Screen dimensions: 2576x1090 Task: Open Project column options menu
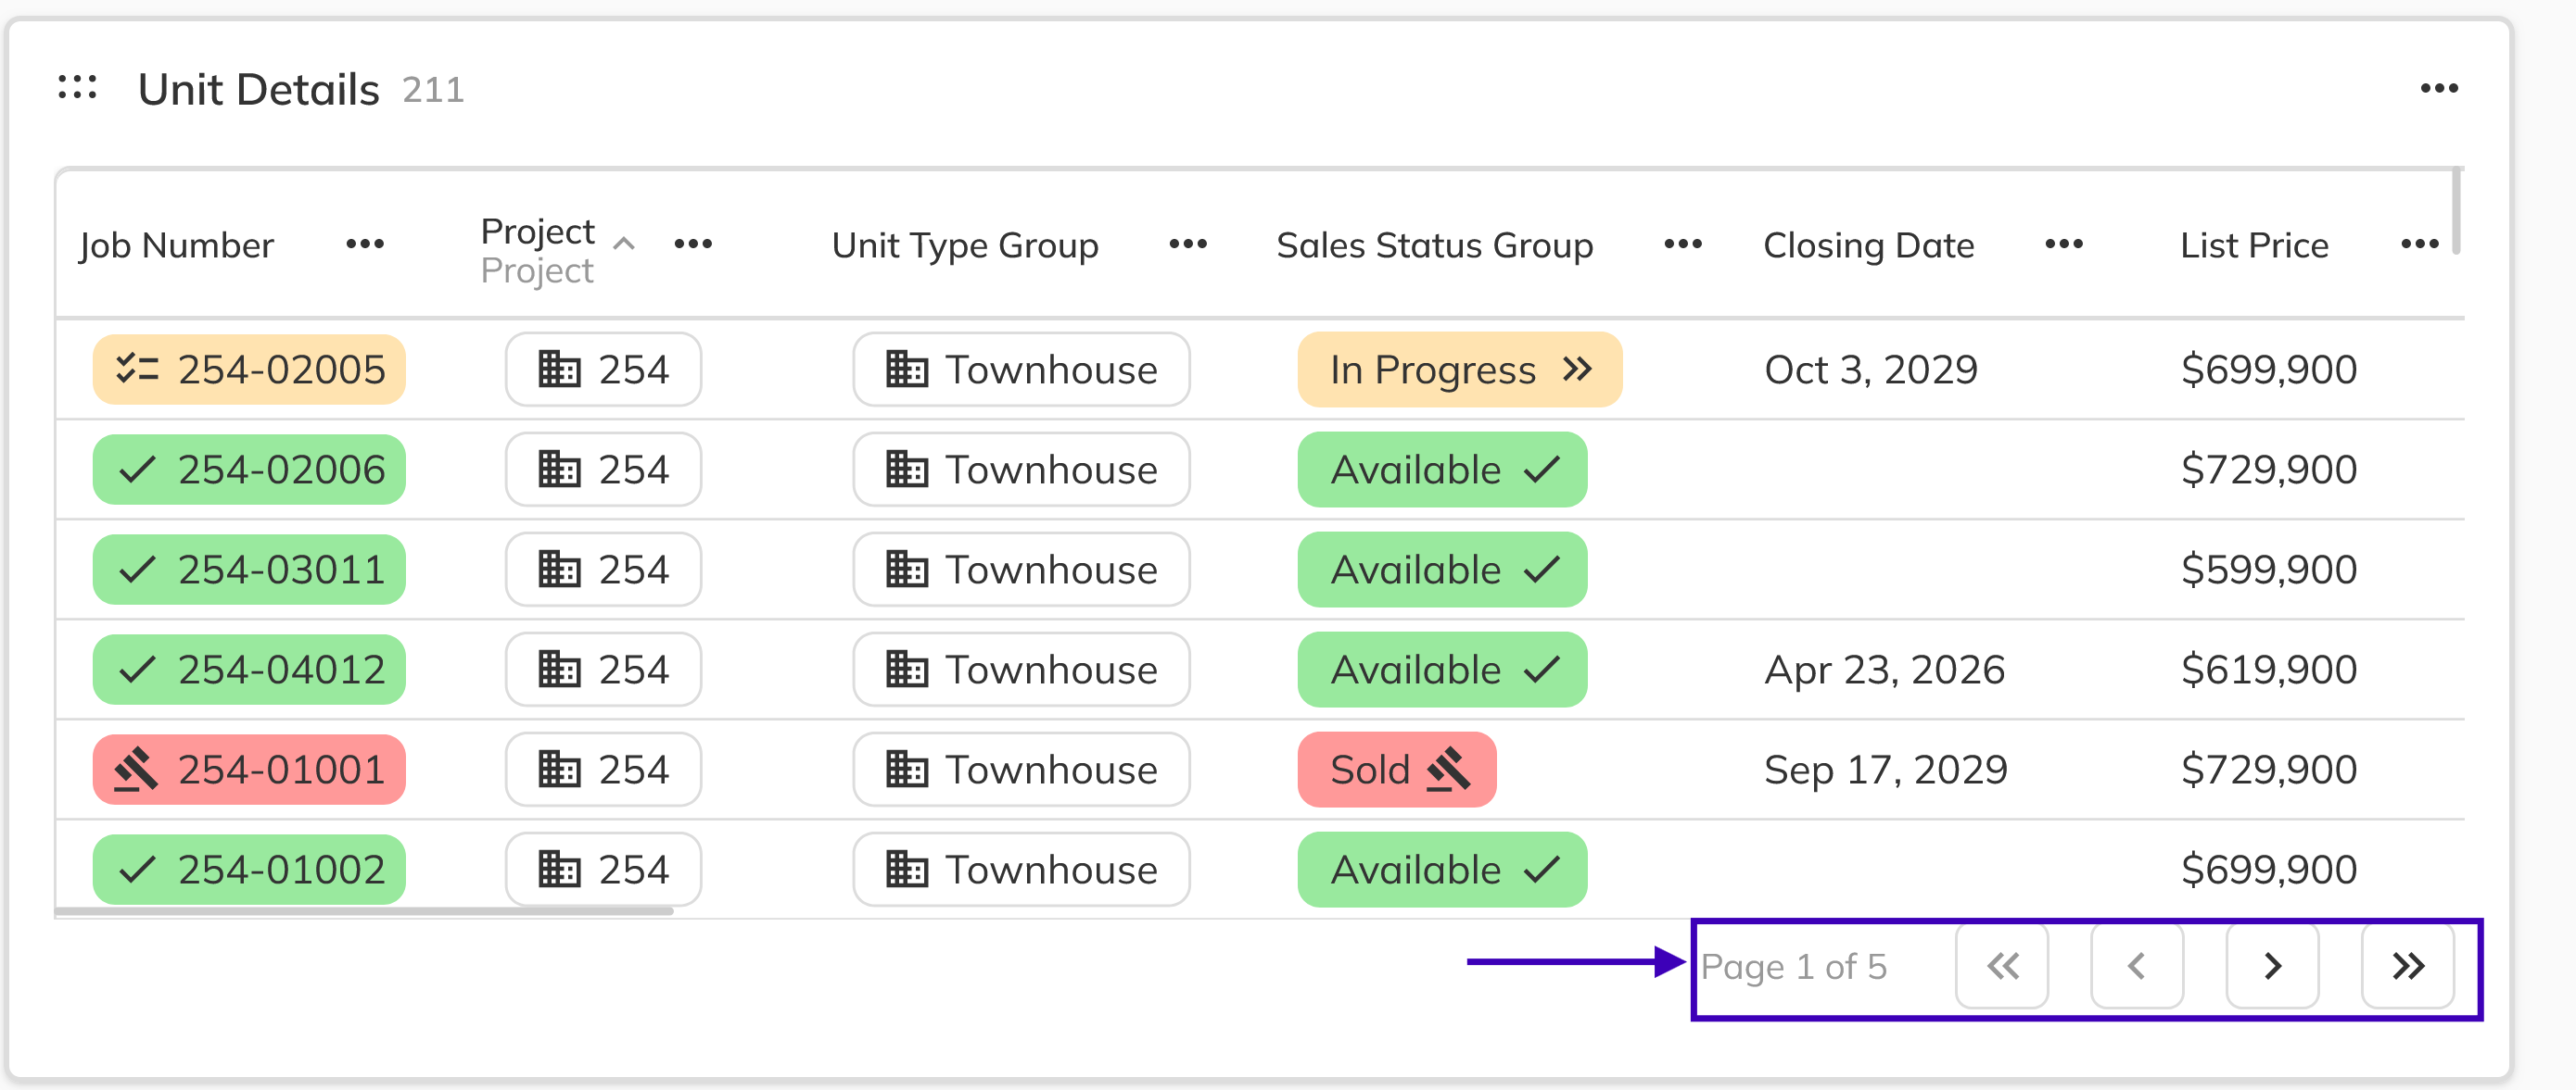[693, 244]
